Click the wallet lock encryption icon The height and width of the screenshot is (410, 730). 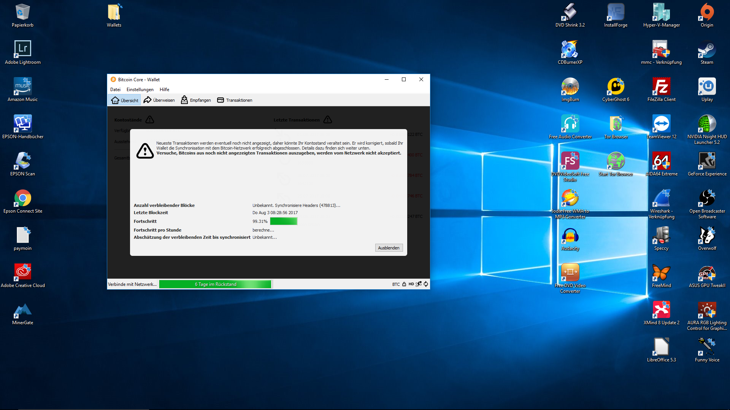point(404,284)
